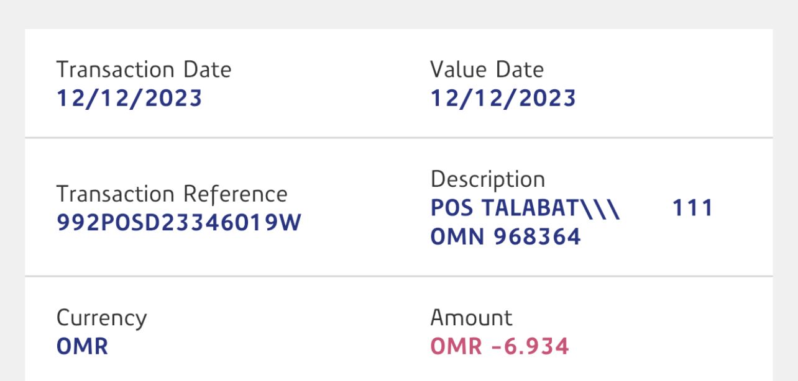
Task: Click the divider line above the Currency row
Action: (398, 276)
